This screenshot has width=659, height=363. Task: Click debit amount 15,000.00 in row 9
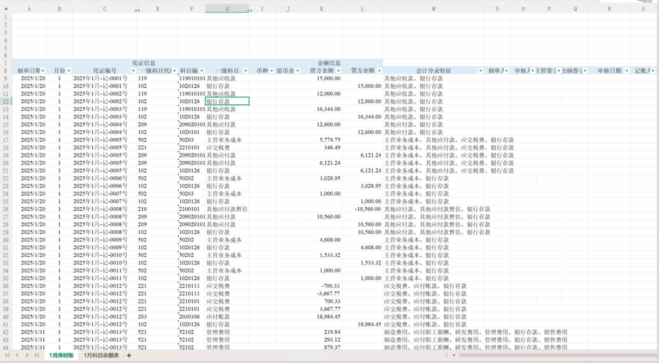click(x=322, y=78)
